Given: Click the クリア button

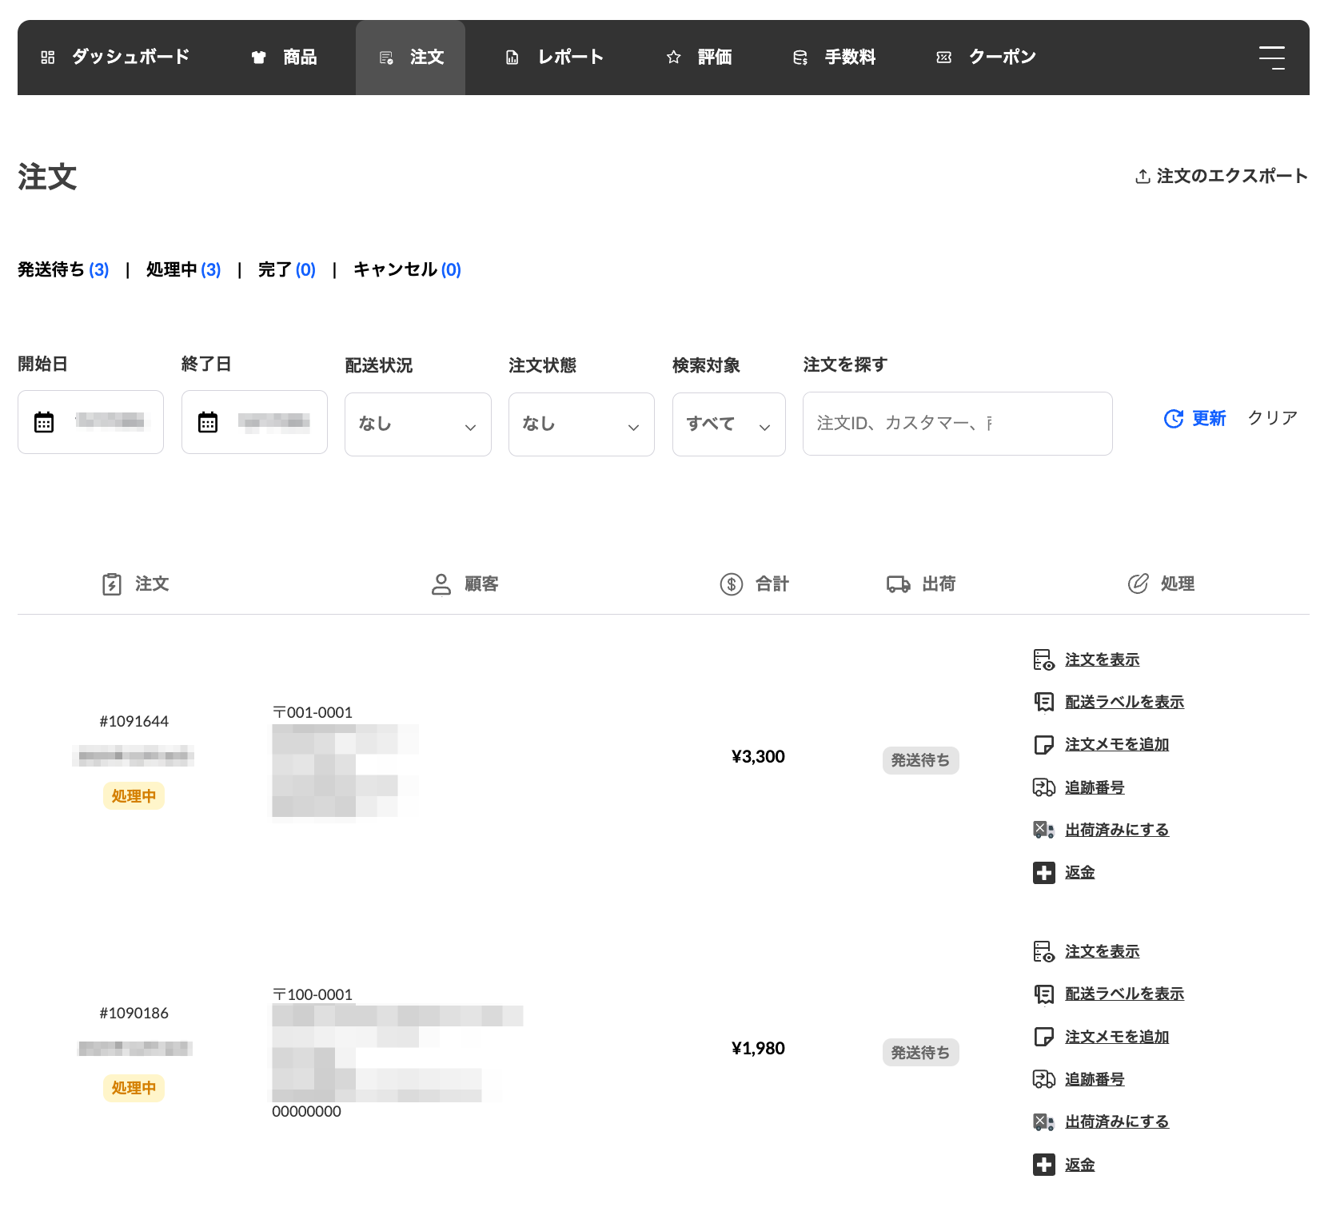Looking at the screenshot, I should (x=1272, y=418).
